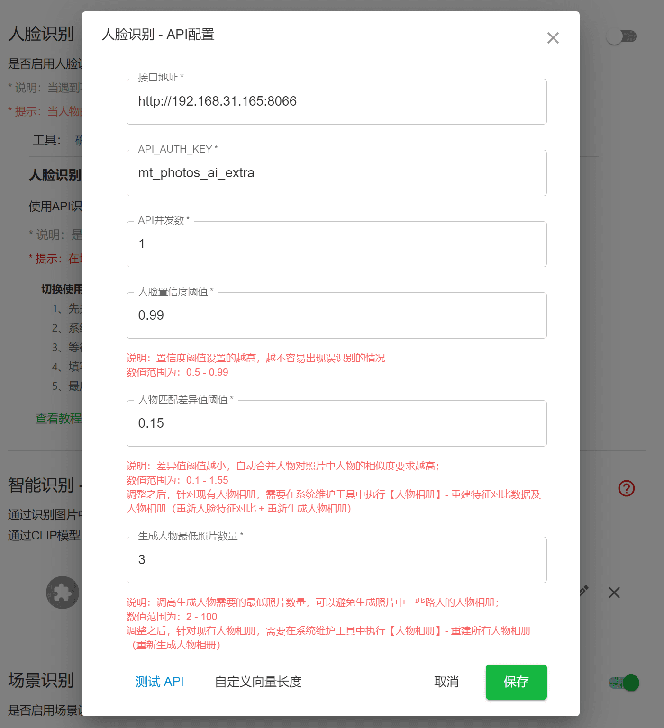Click the dialog title 人脸识别 - API配置
The height and width of the screenshot is (728, 664).
pos(158,35)
